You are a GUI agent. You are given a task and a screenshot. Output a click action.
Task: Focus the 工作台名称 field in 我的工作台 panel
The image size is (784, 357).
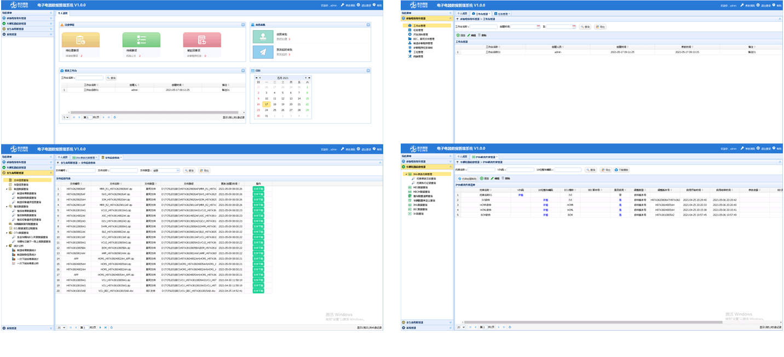(89, 78)
